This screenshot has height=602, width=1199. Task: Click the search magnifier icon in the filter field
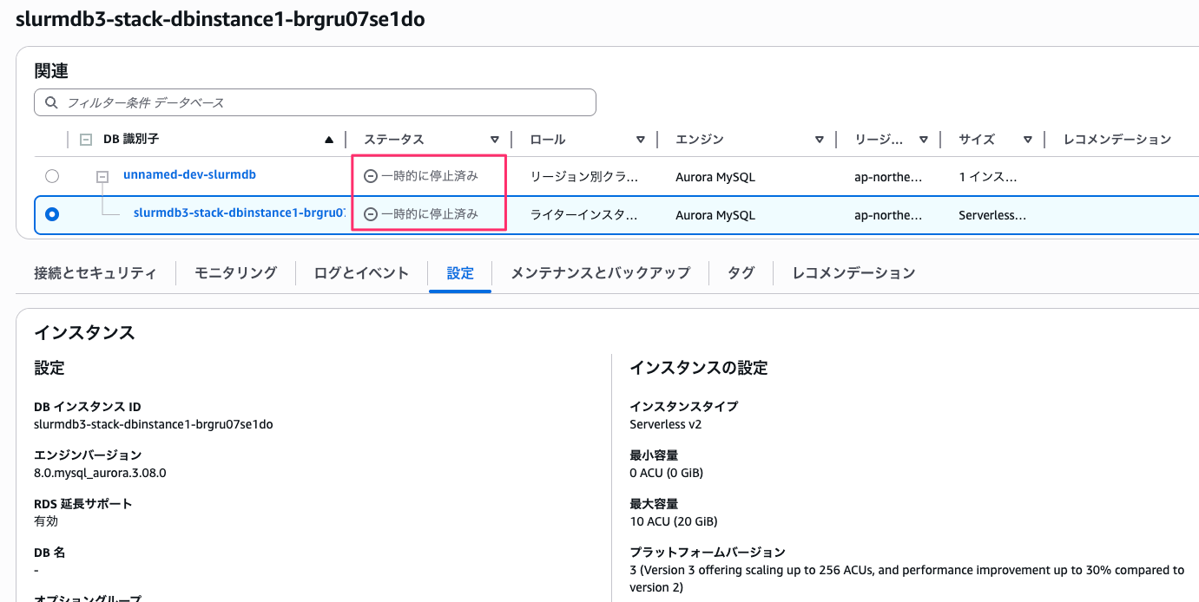coord(50,101)
